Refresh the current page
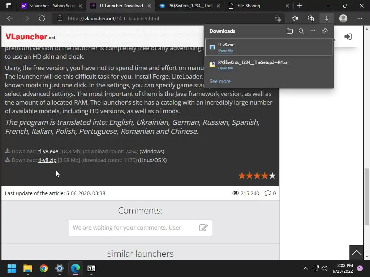The height and width of the screenshot is (277, 370). (42, 18)
